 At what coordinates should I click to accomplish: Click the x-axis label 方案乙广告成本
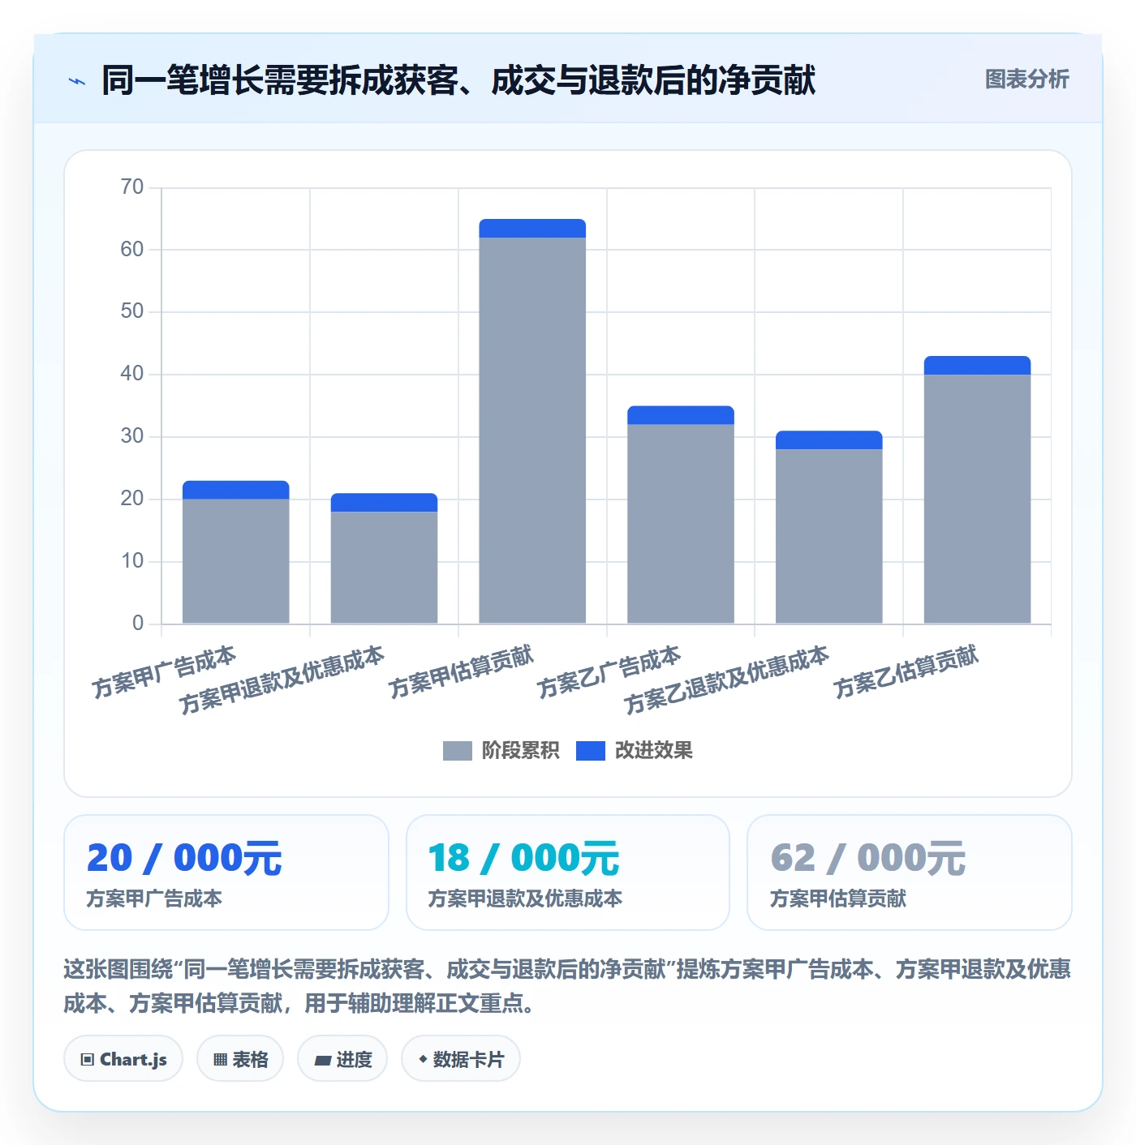coord(609,672)
